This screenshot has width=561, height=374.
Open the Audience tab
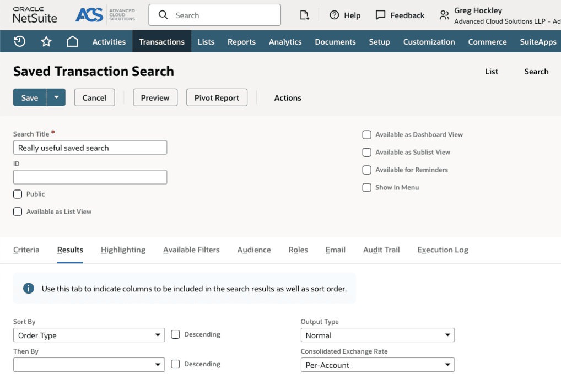click(254, 250)
